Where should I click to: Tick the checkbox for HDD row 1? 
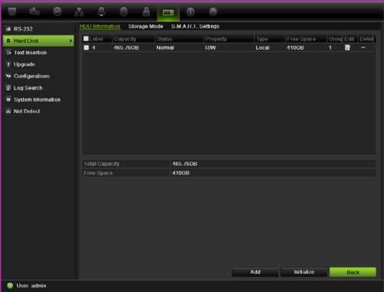point(86,47)
